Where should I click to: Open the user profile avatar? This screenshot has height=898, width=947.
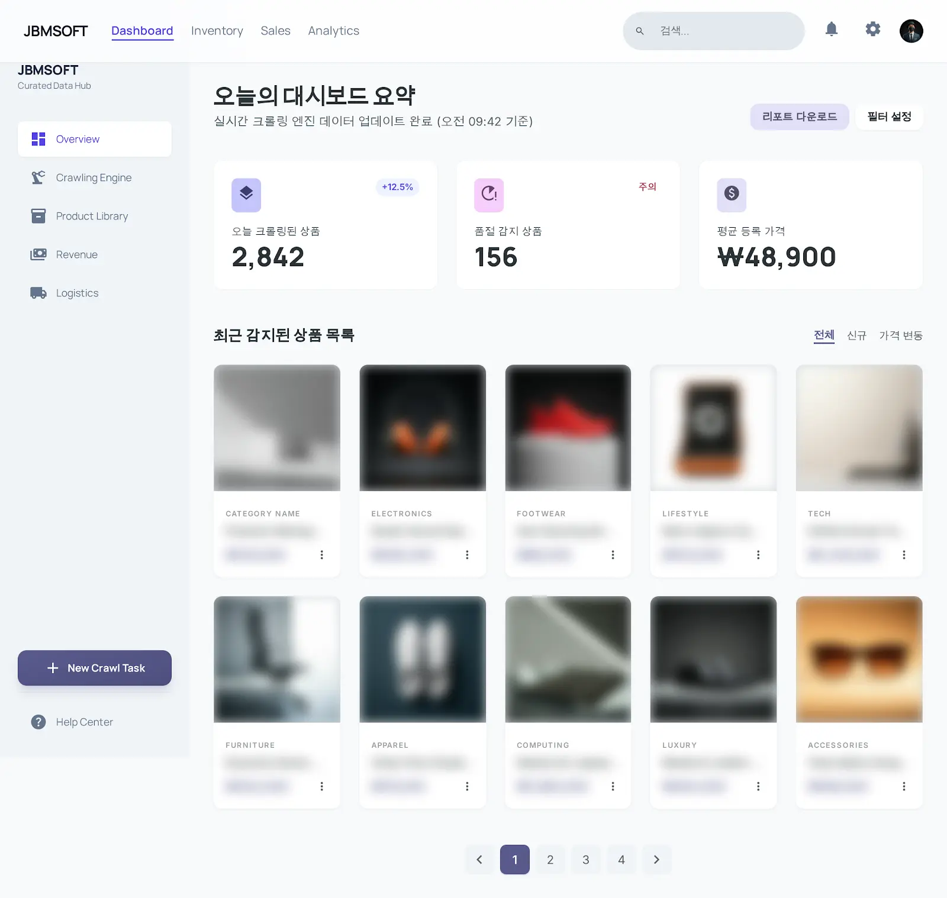(911, 31)
